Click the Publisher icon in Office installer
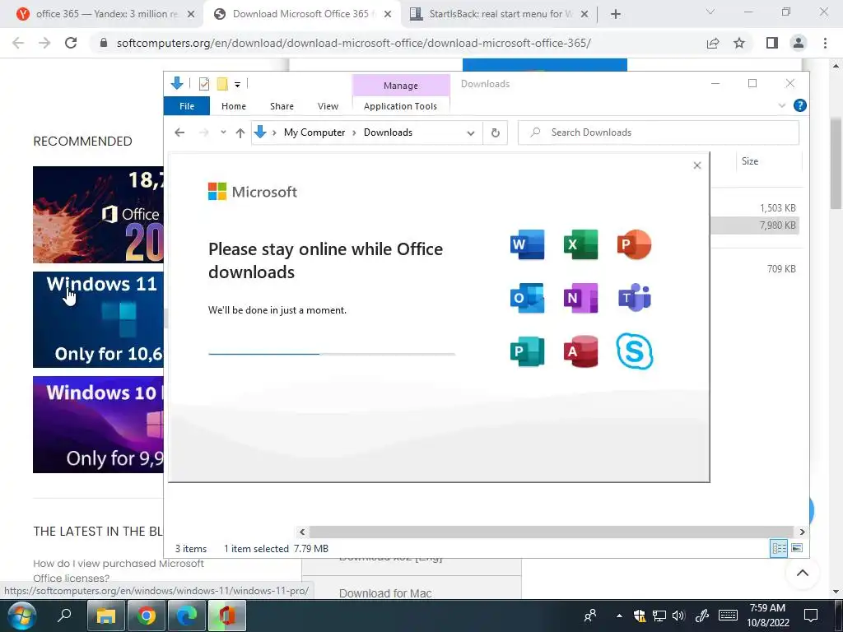 (527, 351)
